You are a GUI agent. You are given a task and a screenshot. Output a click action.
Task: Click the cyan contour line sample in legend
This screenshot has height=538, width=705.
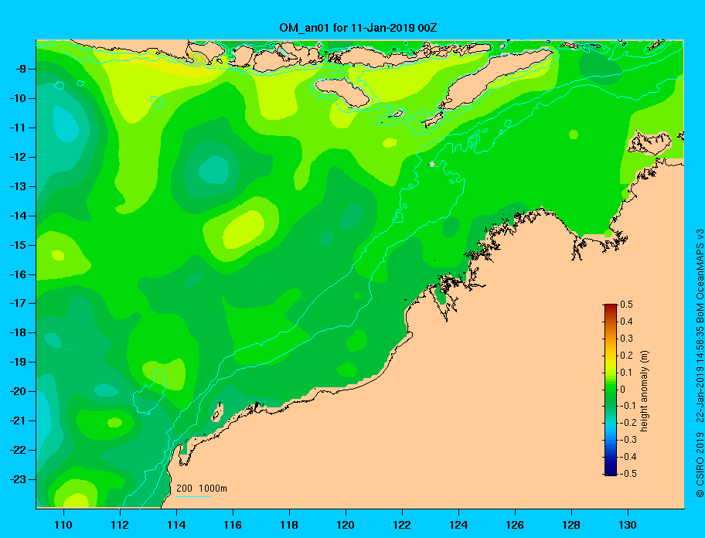pyautogui.click(x=193, y=497)
